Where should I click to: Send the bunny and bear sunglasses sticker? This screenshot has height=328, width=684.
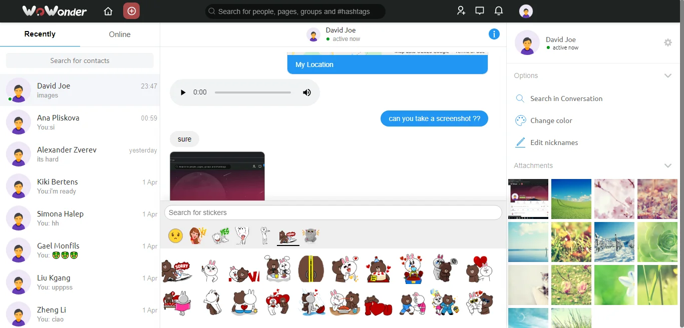[x=480, y=302]
